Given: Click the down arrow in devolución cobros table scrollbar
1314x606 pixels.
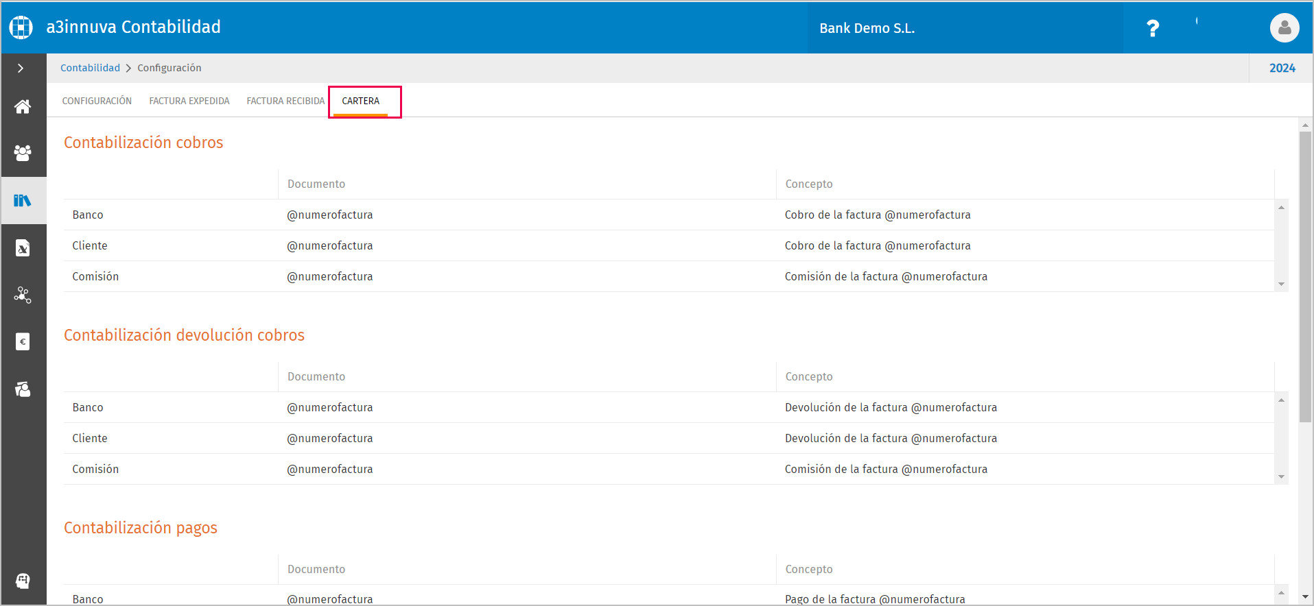Looking at the screenshot, I should click(x=1281, y=476).
